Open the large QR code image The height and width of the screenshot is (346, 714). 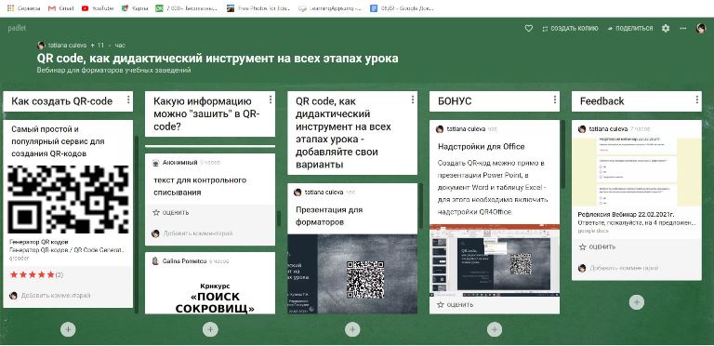(x=68, y=199)
